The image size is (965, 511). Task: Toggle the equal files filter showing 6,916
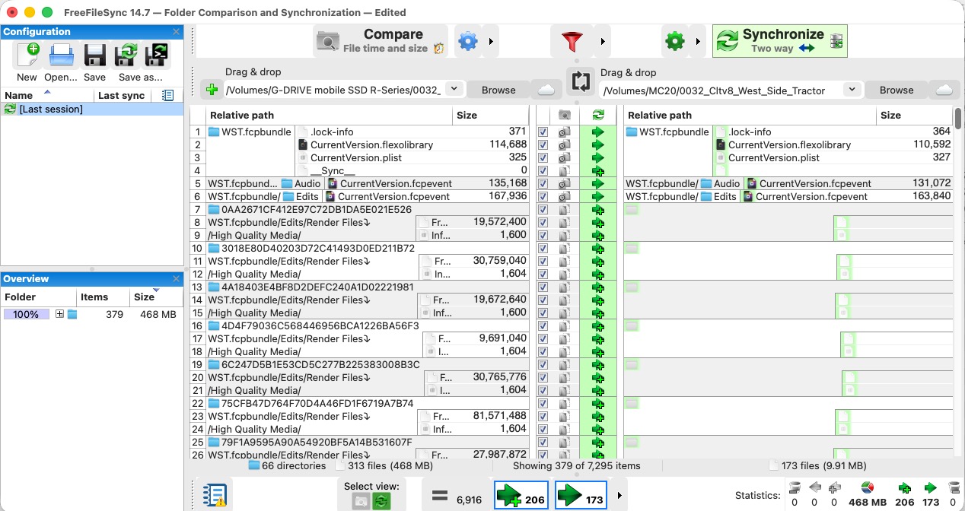pyautogui.click(x=457, y=496)
